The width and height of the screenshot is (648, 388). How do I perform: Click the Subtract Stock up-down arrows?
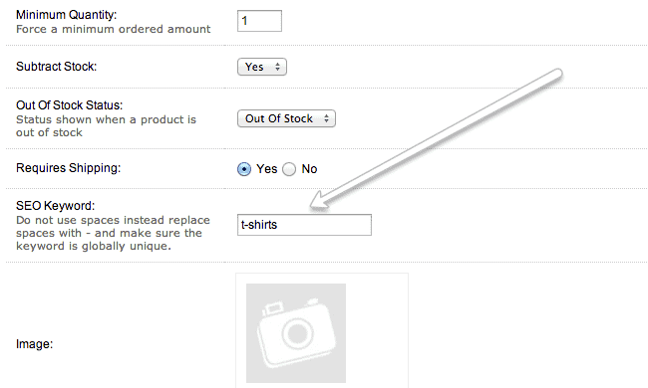click(x=278, y=67)
